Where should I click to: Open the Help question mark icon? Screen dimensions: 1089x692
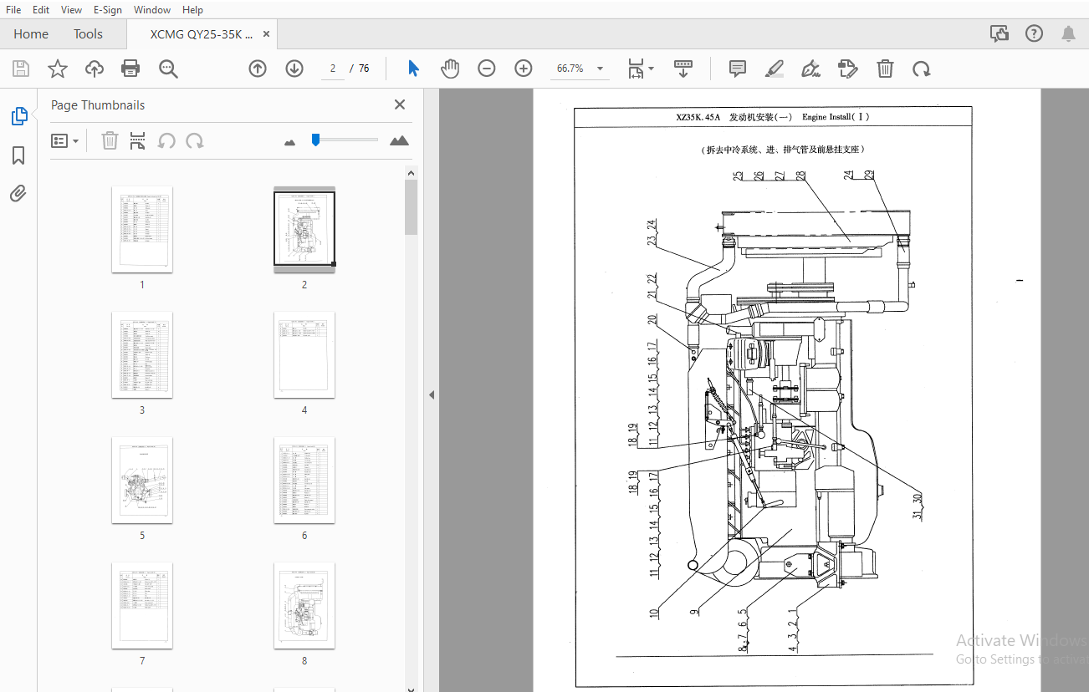[x=1035, y=34]
